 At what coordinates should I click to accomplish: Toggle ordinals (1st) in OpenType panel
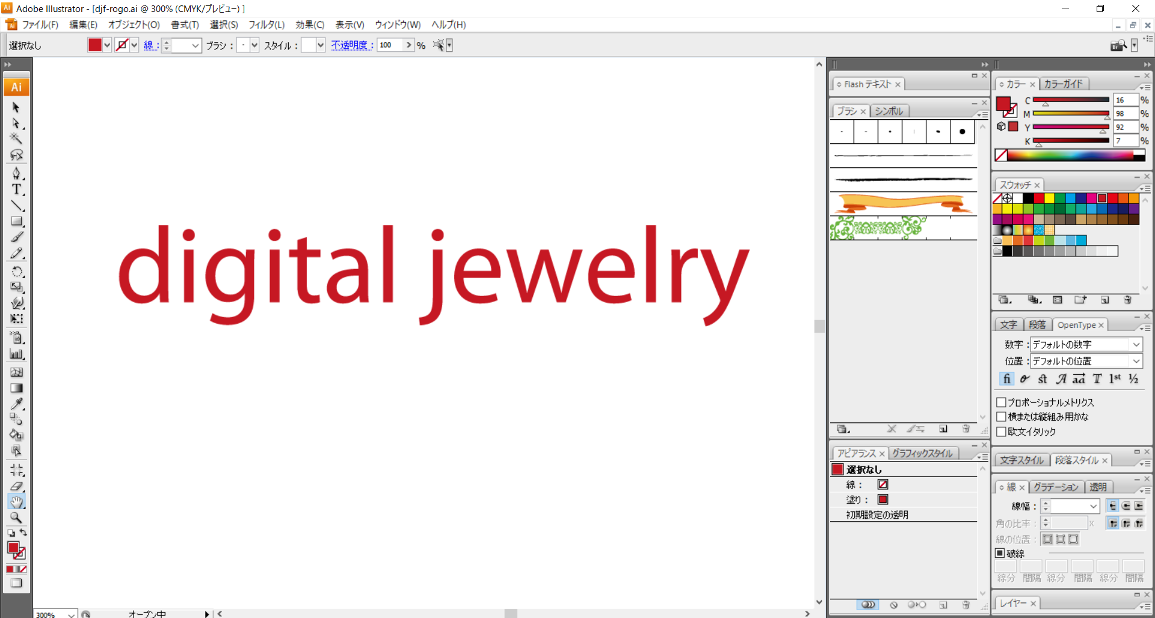click(x=1115, y=379)
